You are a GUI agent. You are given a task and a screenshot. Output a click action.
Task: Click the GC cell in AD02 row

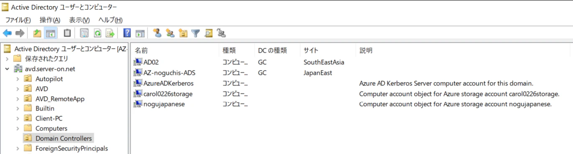(x=262, y=62)
